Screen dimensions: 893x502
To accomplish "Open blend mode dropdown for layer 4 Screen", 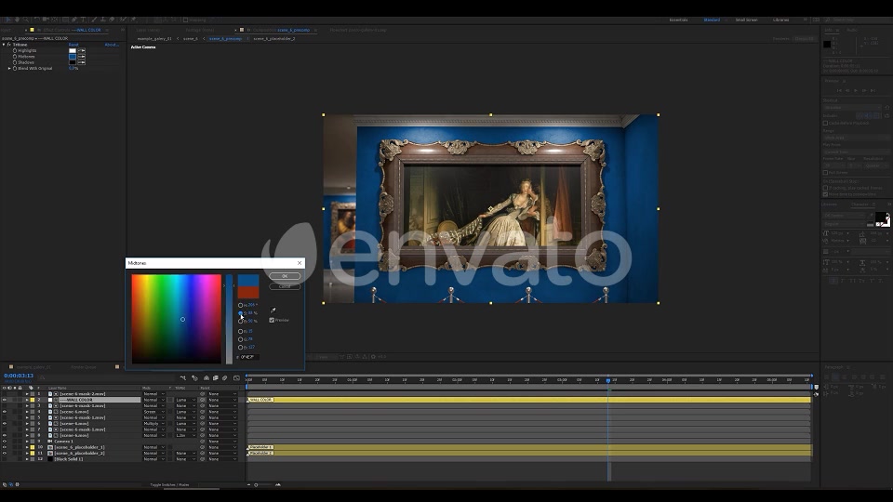I will [x=153, y=412].
